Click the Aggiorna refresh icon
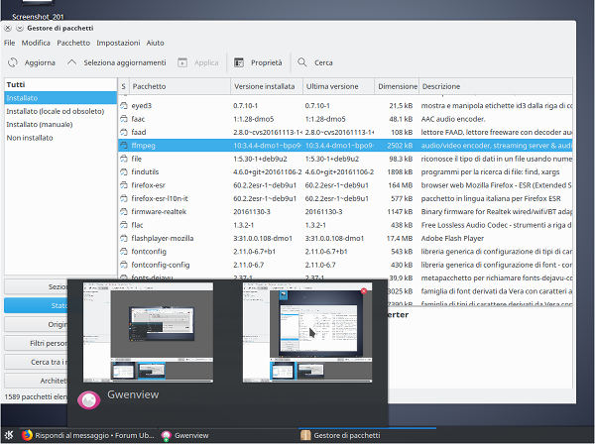 click(13, 62)
